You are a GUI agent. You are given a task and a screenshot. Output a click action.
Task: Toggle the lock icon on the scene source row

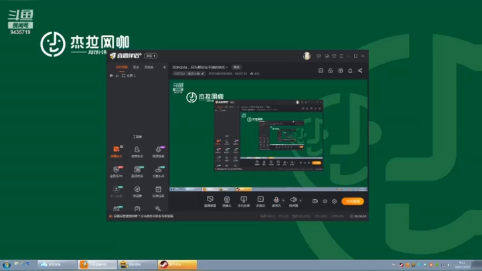117,75
